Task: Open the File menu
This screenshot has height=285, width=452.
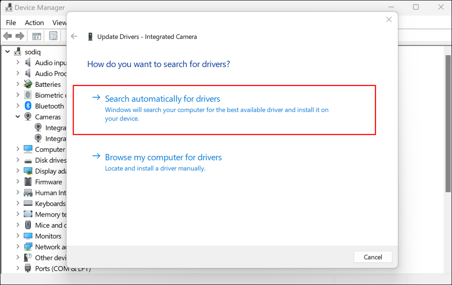Action: [x=11, y=22]
